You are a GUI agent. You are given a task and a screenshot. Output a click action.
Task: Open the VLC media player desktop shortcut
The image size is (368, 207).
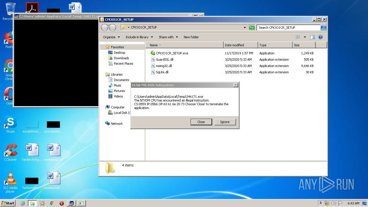point(10,182)
